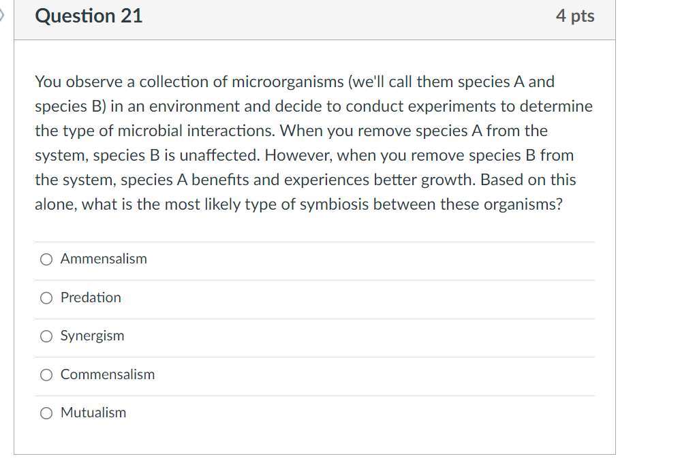The image size is (680, 467).
Task: Click the Synergism answer row
Action: [x=313, y=336]
